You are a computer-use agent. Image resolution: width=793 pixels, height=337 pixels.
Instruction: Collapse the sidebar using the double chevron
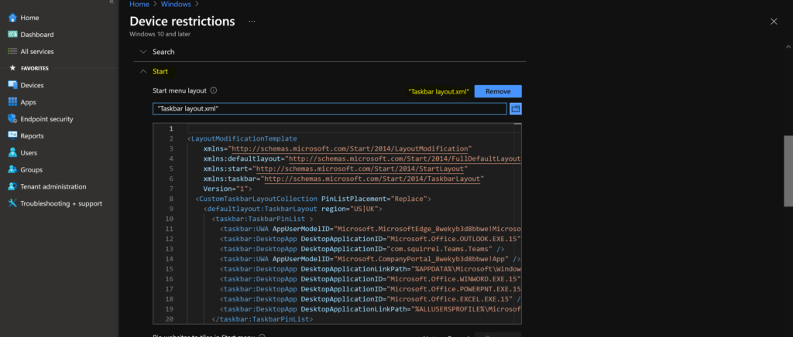112,2
